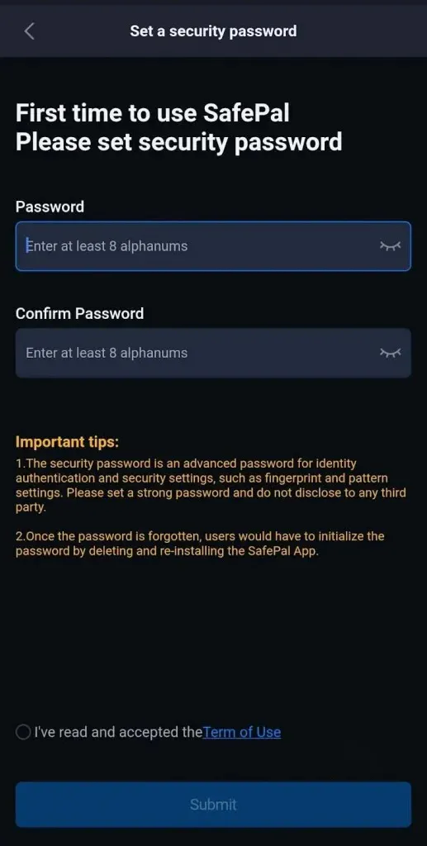The height and width of the screenshot is (846, 427).
Task: Reveal the Password field with eye icon
Action: (x=391, y=246)
